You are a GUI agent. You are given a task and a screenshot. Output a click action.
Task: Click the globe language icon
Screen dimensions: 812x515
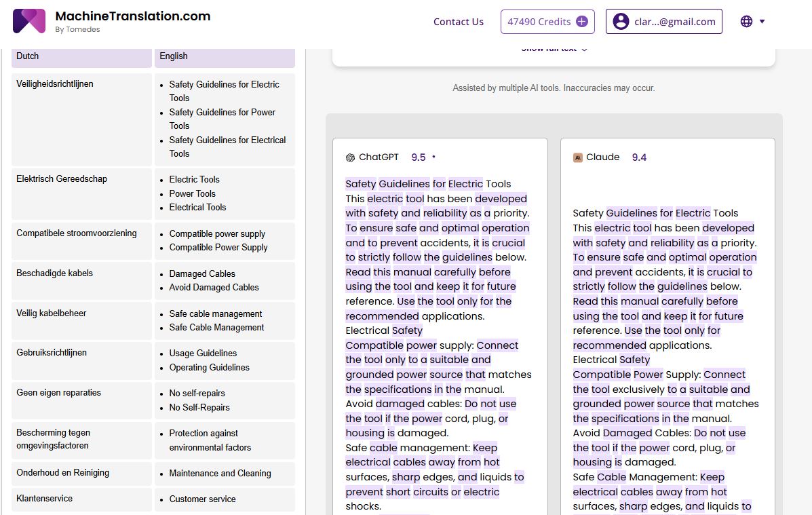pyautogui.click(x=746, y=22)
